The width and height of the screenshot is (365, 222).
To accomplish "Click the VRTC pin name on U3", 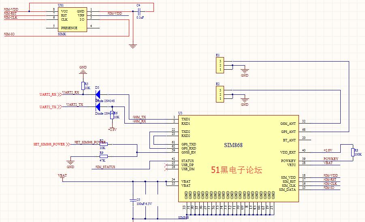I will point(291,165).
